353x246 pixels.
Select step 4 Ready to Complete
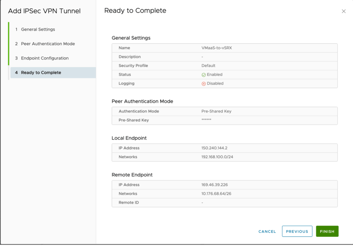click(x=41, y=73)
